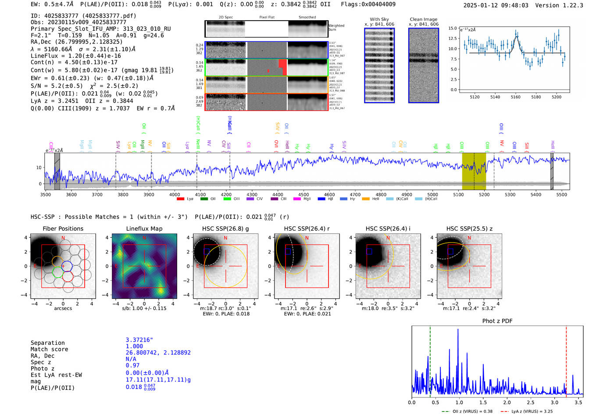The image size is (614, 418).
Task: Click the blue-bordered 2D spectrum fiber row
Action: pyautogui.click(x=266, y=50)
